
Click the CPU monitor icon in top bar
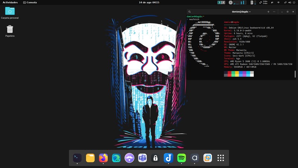(x=231, y=3)
